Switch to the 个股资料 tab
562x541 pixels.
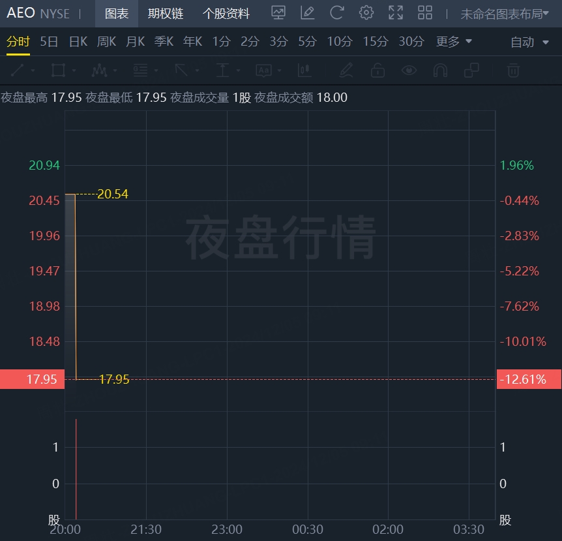point(226,14)
